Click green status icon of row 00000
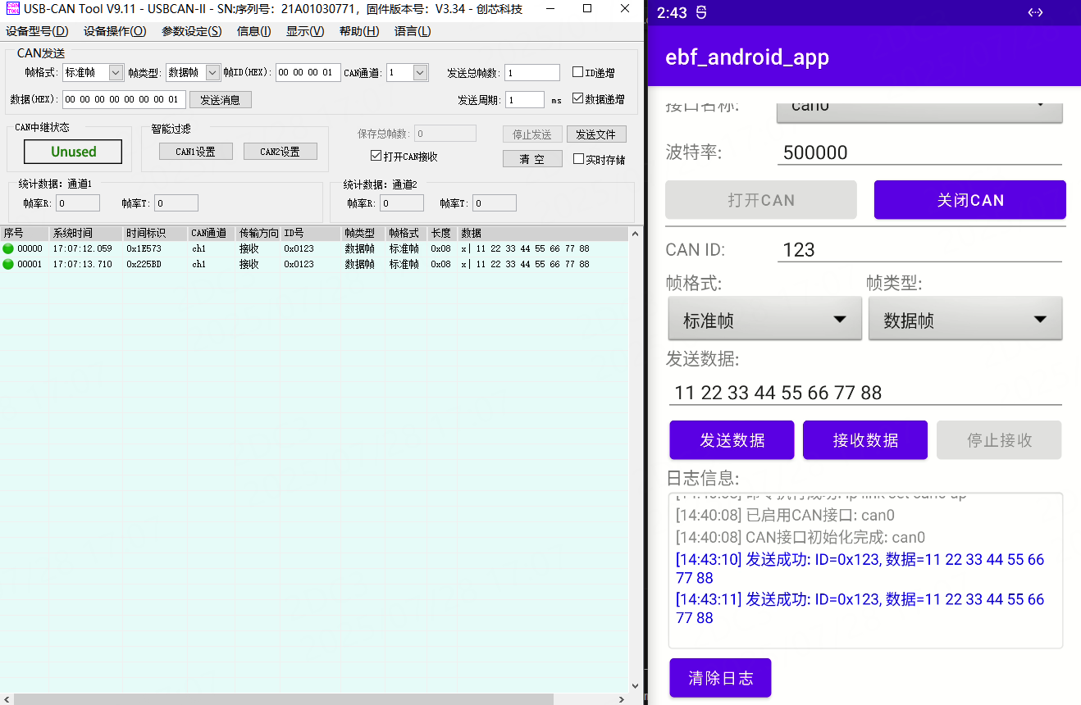The height and width of the screenshot is (705, 1081). tap(8, 248)
